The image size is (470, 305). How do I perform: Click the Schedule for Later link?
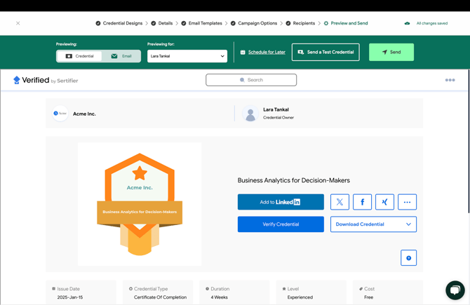coord(266,53)
